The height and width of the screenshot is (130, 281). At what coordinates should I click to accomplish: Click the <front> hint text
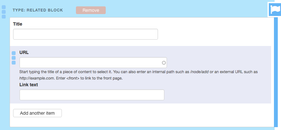click(73, 78)
